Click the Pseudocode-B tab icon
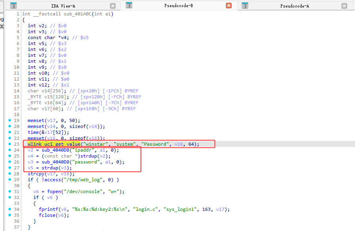The height and width of the screenshot is (231, 355). (x=129, y=6)
